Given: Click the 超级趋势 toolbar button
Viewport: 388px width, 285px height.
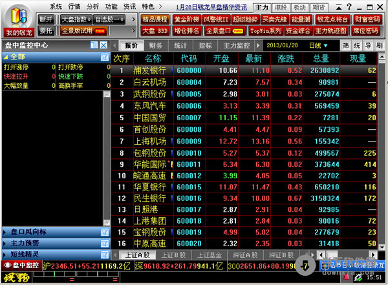Looking at the screenshot, I should coord(245,19).
